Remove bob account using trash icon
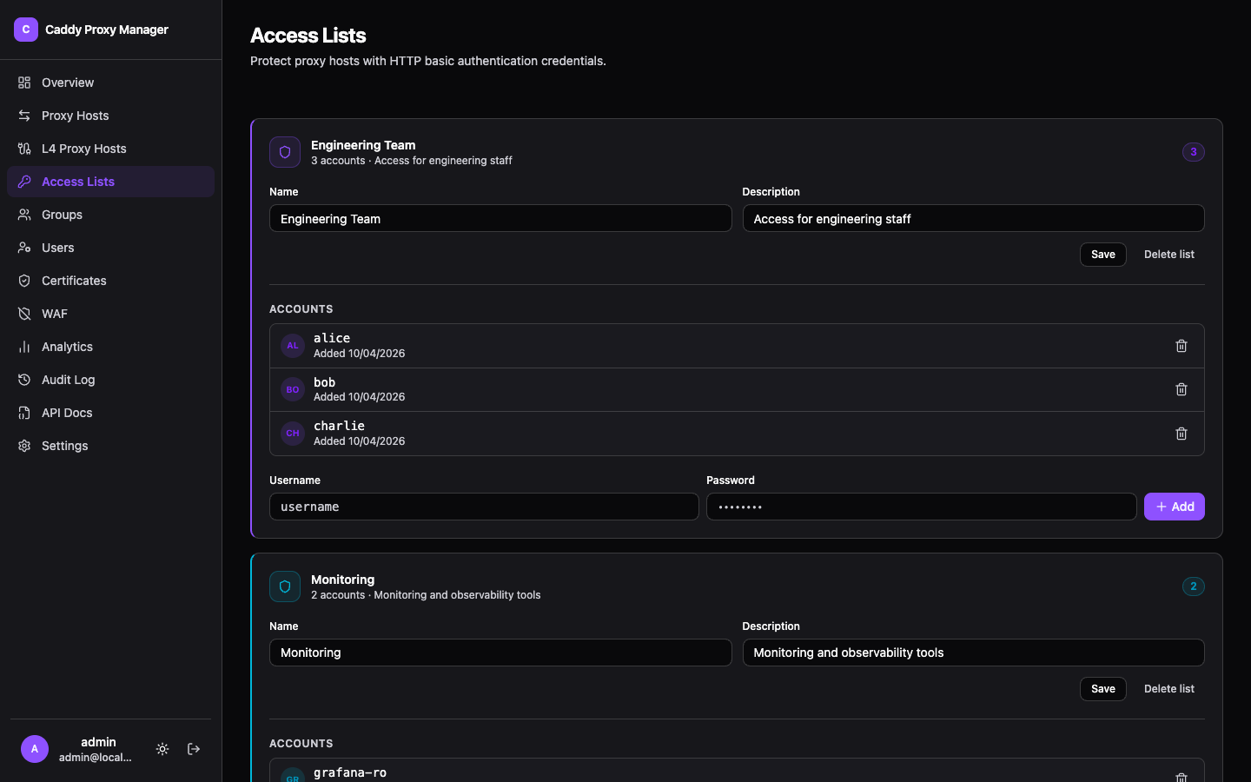This screenshot has width=1251, height=782. pyautogui.click(x=1181, y=389)
